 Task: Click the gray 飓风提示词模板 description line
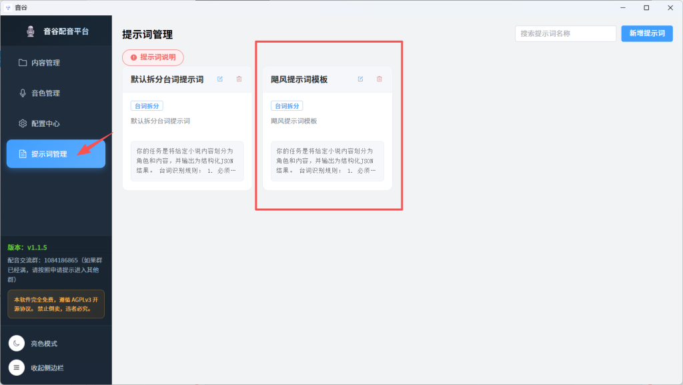tap(294, 121)
